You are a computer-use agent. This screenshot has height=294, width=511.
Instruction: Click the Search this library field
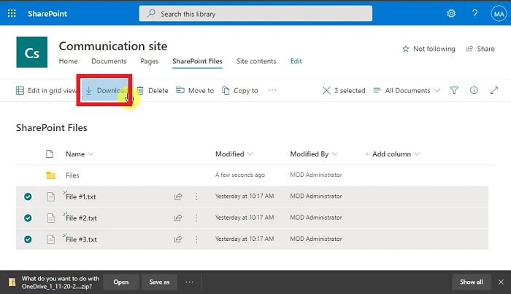255,13
